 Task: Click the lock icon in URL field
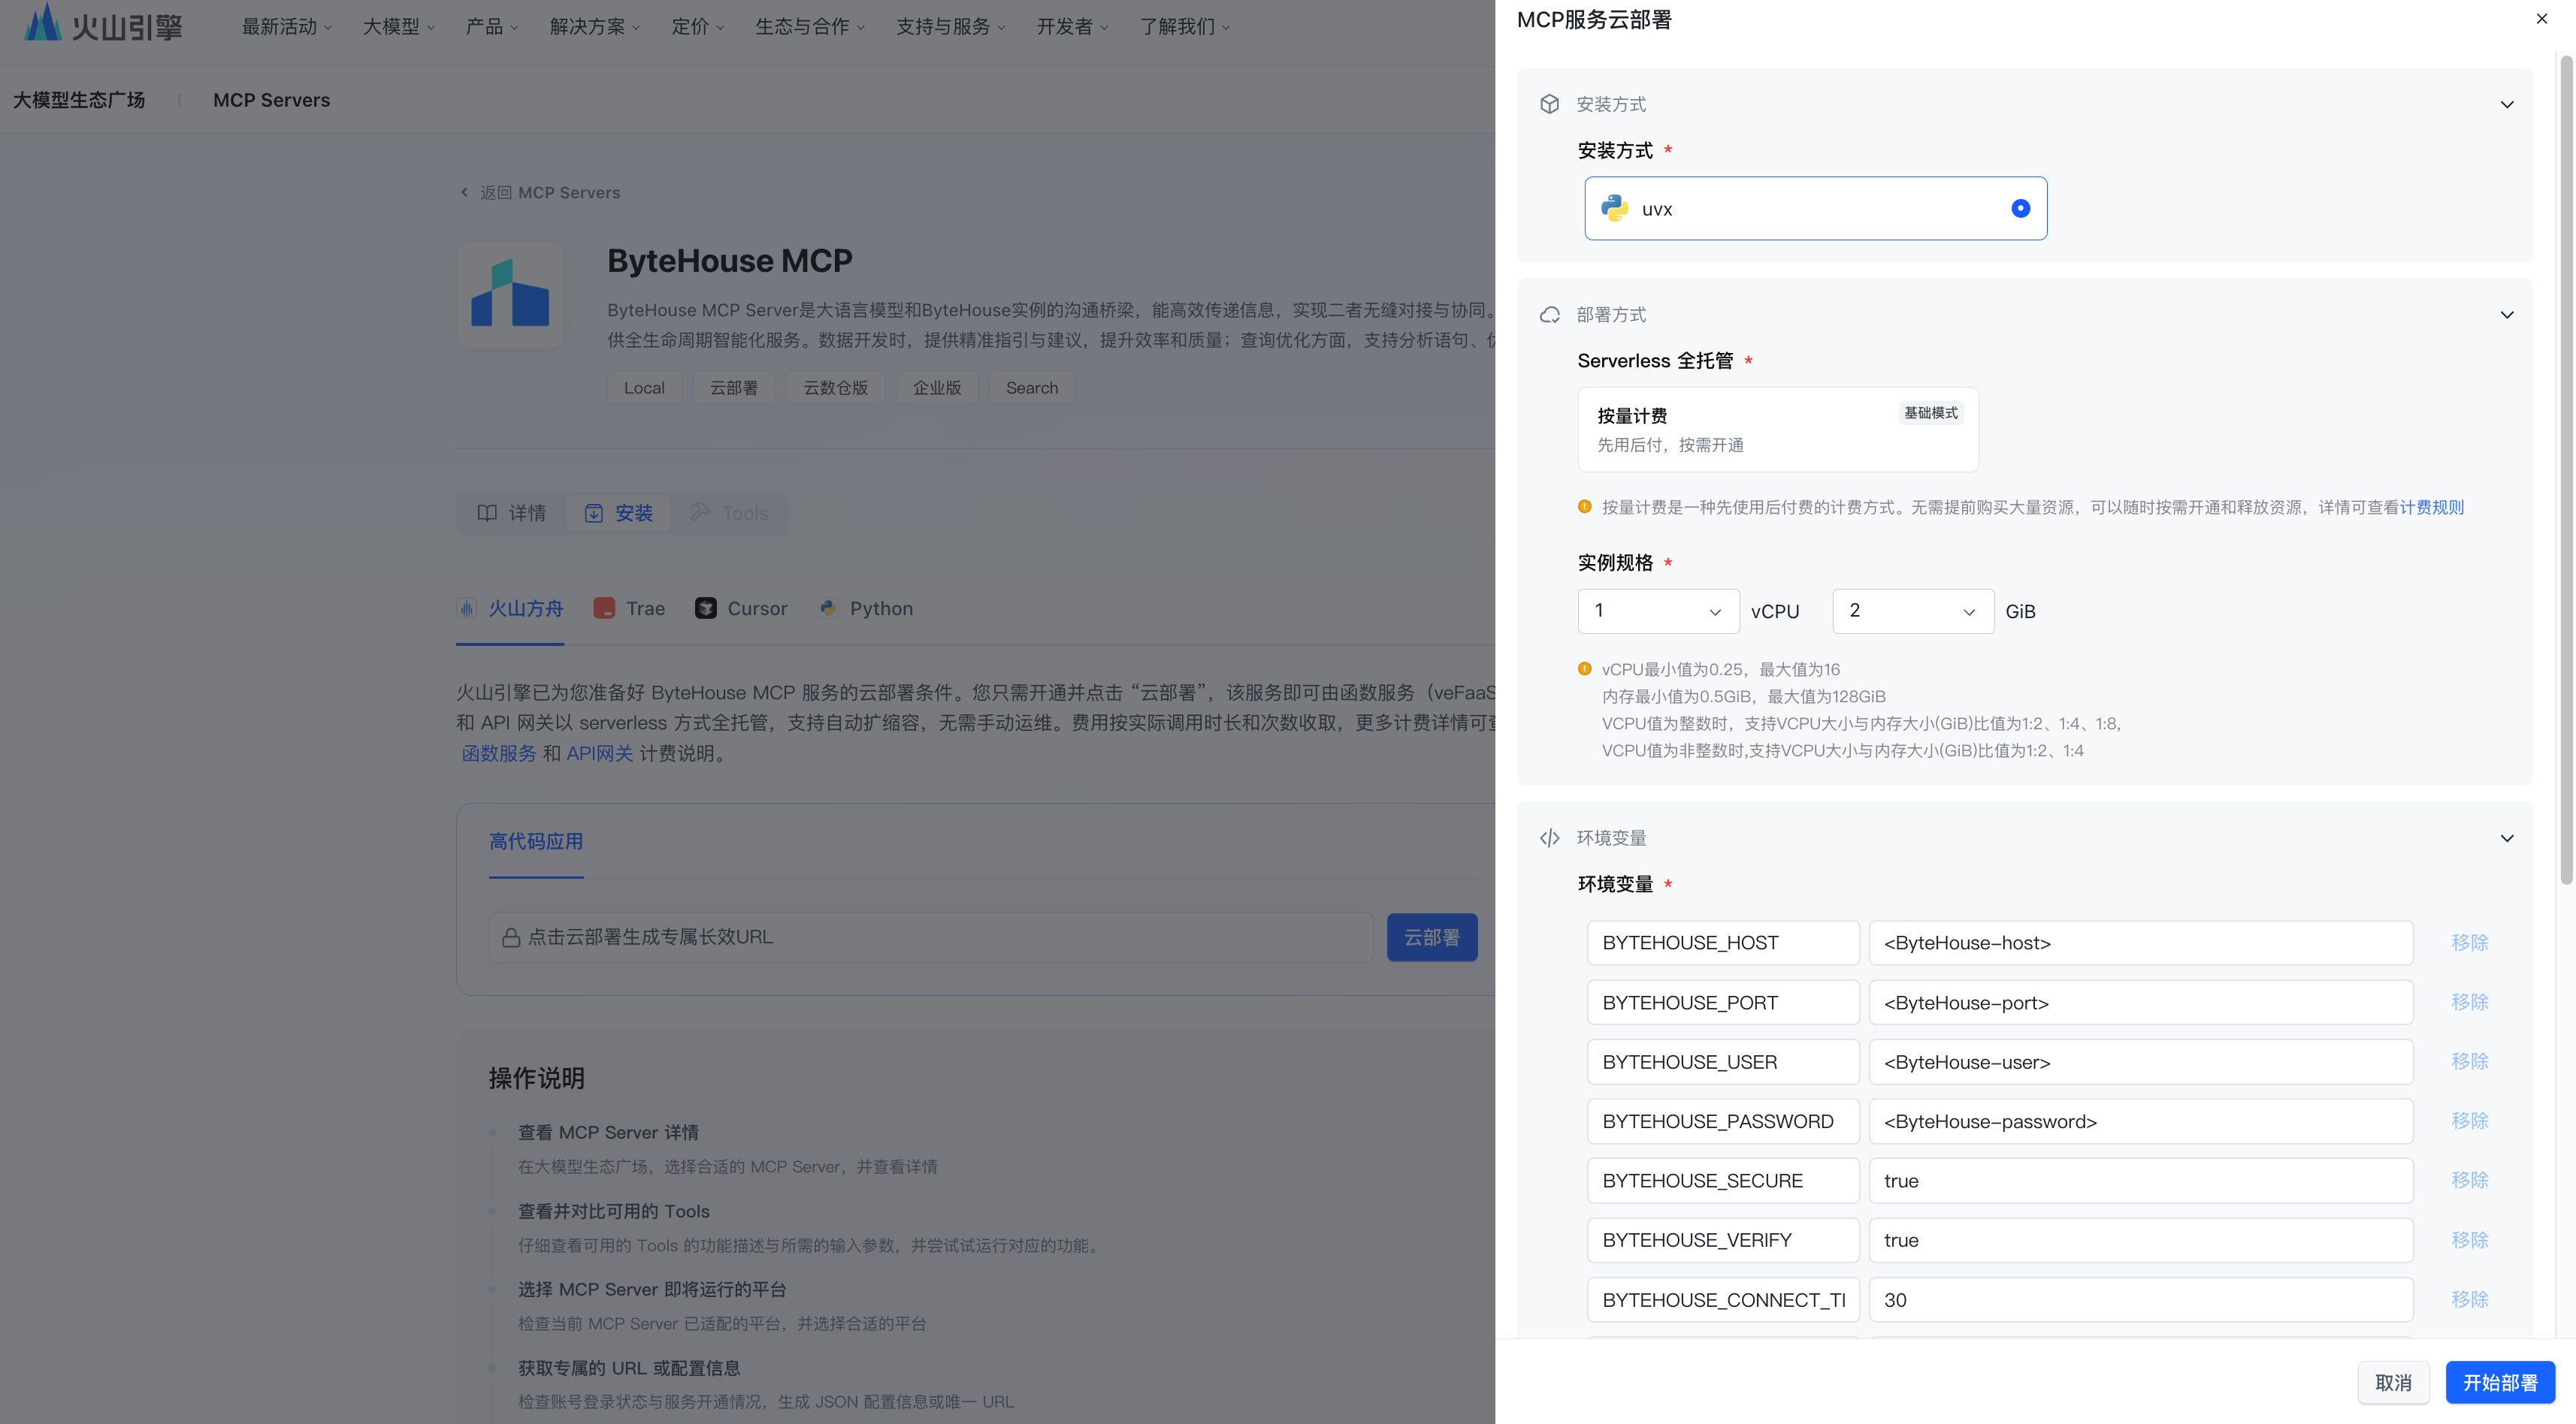[511, 937]
